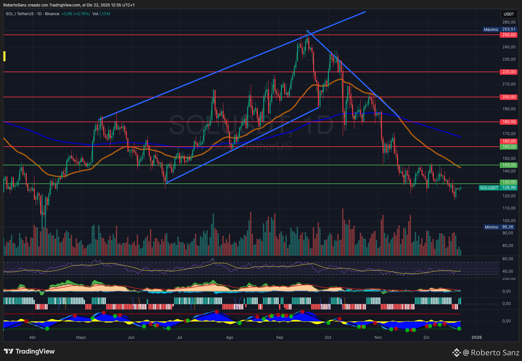Viewport: 522px width, 361px height.
Task: Click the Roberto Sanz diamond logo icon
Action: 456,353
